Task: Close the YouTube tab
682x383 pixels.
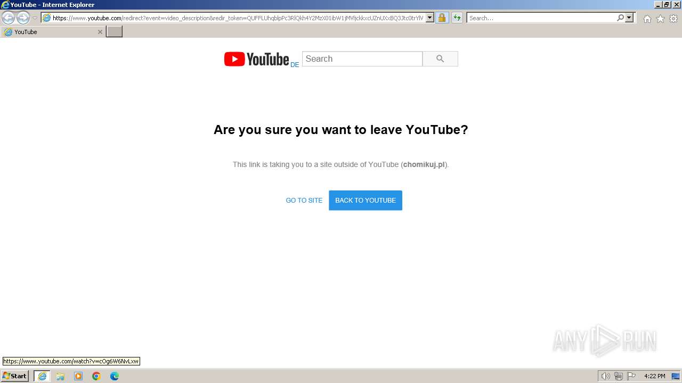Action: point(100,32)
